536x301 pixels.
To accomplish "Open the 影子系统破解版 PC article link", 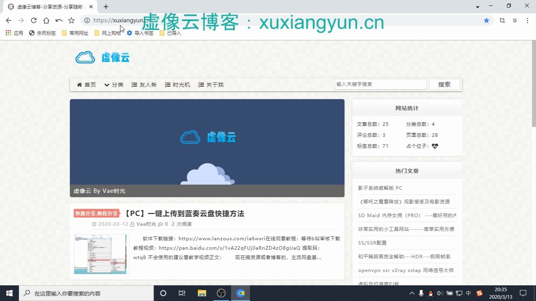I will pos(380,188).
